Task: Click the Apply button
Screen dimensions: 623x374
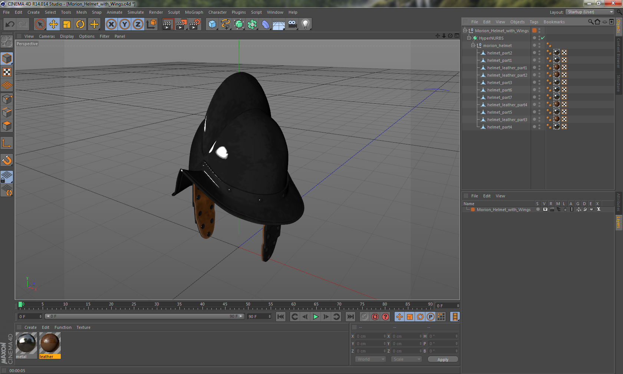Action: click(443, 360)
